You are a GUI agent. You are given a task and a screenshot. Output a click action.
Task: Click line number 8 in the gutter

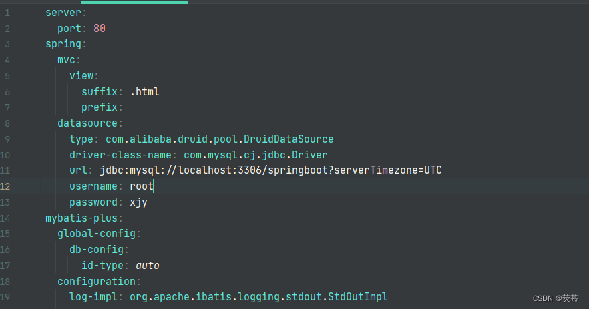7,124
